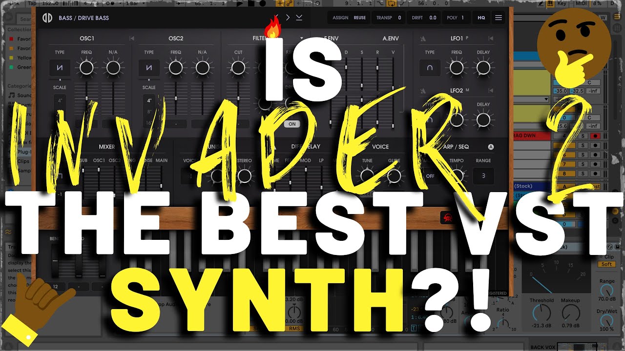Image resolution: width=625 pixels, height=351 pixels.
Task: Select the REUSE voice mode option
Action: [360, 18]
